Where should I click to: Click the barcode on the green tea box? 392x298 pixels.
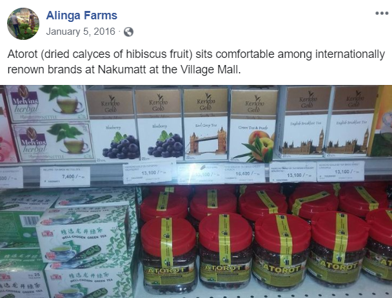30,221
